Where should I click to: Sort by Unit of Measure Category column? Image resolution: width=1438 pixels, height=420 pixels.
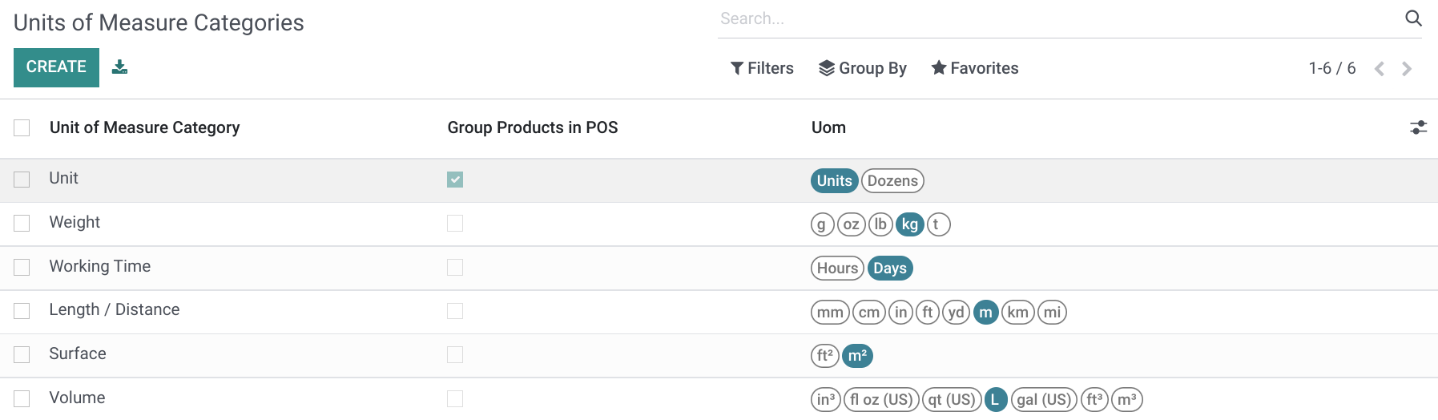coord(144,127)
